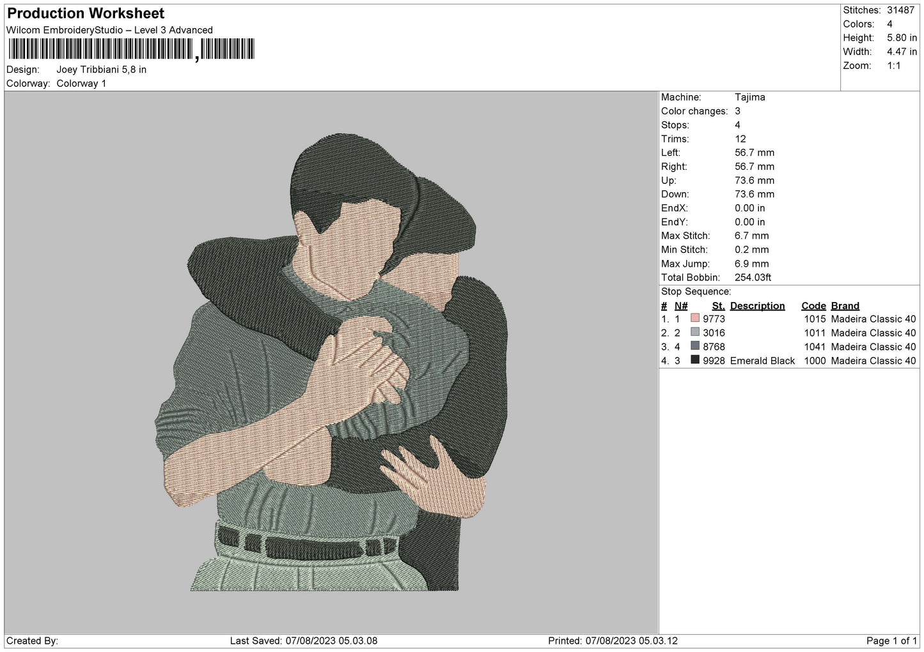The height and width of the screenshot is (652, 924).
Task: Click the stitch count value '31487'
Action: pos(900,10)
